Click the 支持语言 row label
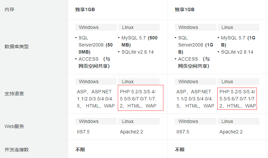 (x=14, y=94)
